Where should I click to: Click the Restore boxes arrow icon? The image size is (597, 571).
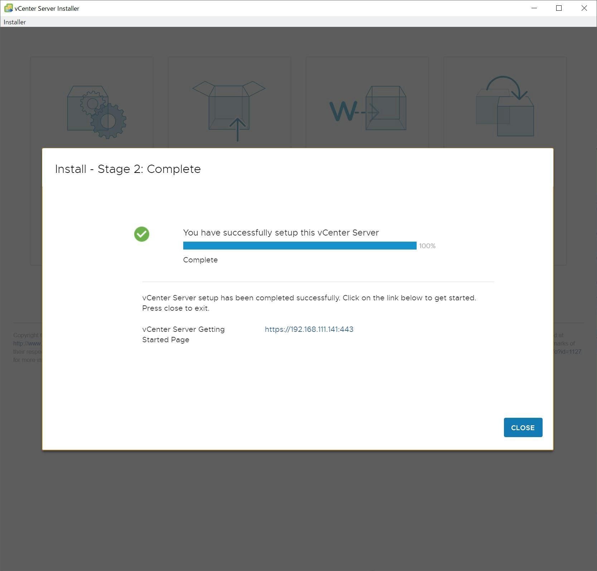pyautogui.click(x=505, y=106)
